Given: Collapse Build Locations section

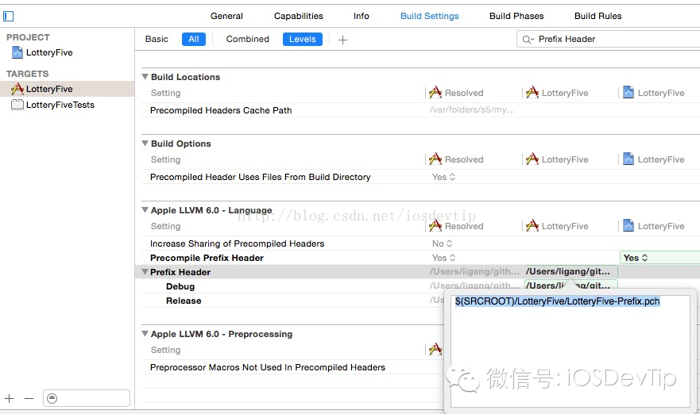Looking at the screenshot, I should coord(145,77).
